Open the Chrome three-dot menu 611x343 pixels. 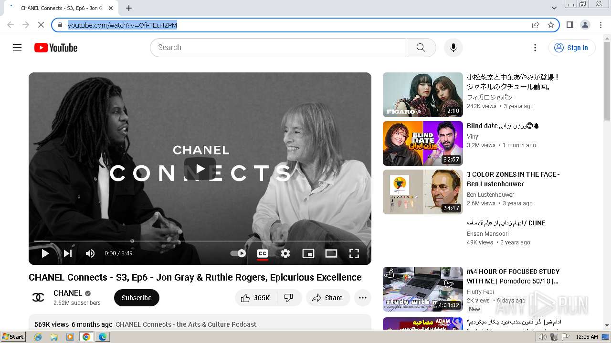600,25
